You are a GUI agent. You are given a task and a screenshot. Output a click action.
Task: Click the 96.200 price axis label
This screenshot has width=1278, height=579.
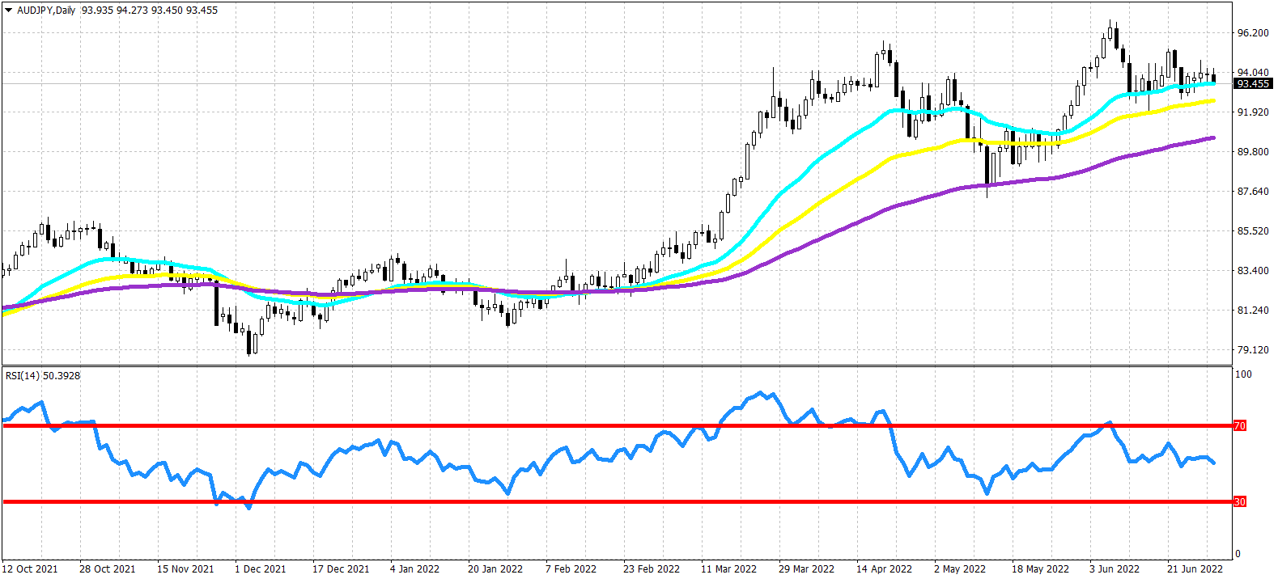pos(1253,33)
